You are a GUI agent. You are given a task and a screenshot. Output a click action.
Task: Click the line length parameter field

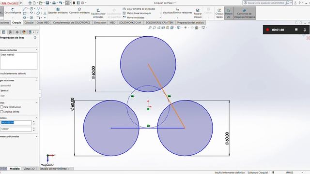coord(16,122)
